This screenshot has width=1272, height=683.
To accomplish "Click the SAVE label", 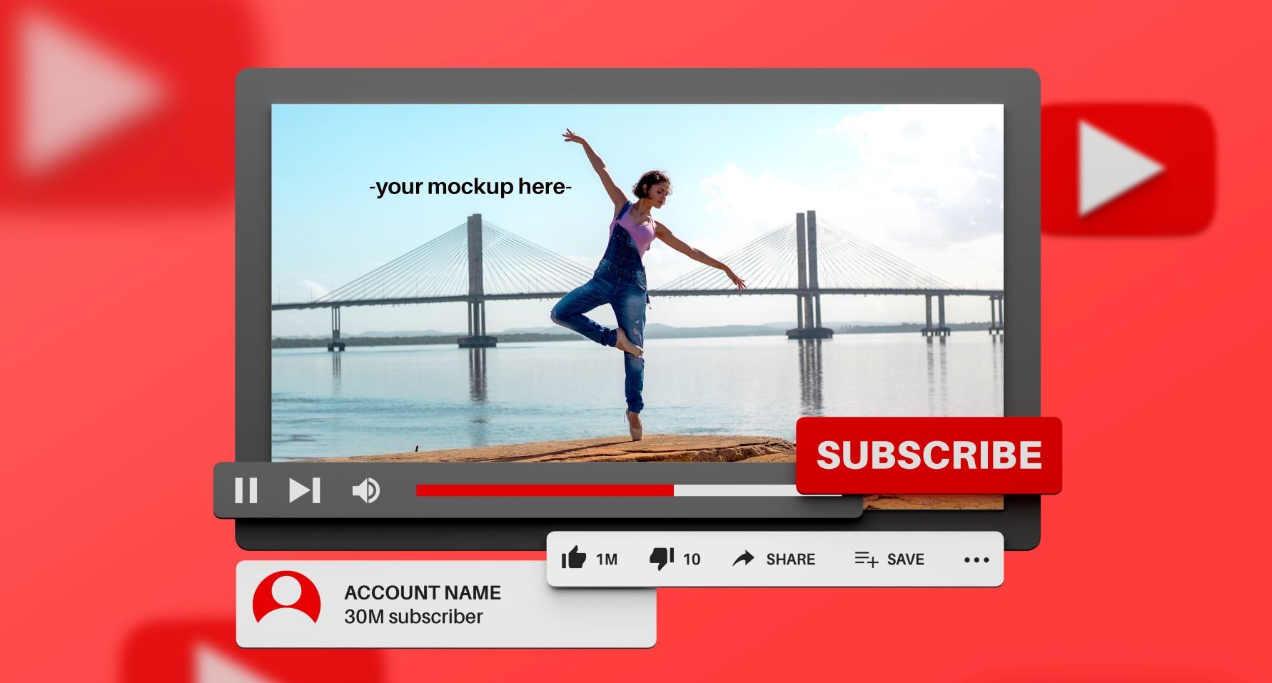I will click(906, 560).
